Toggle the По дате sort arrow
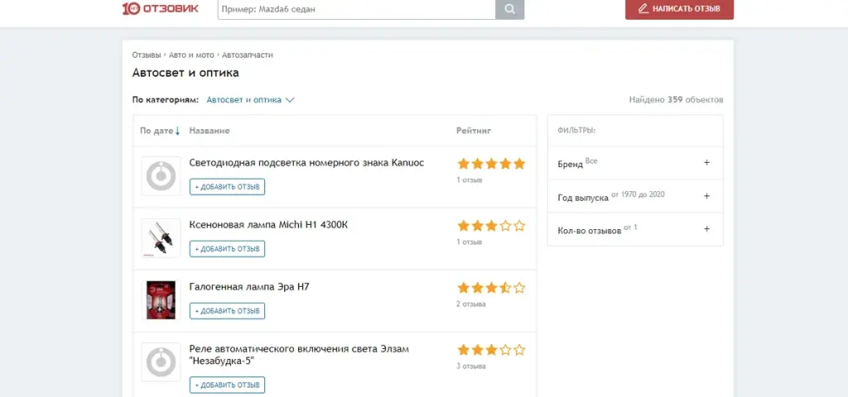Viewport: 848px width, 397px height. tap(177, 131)
